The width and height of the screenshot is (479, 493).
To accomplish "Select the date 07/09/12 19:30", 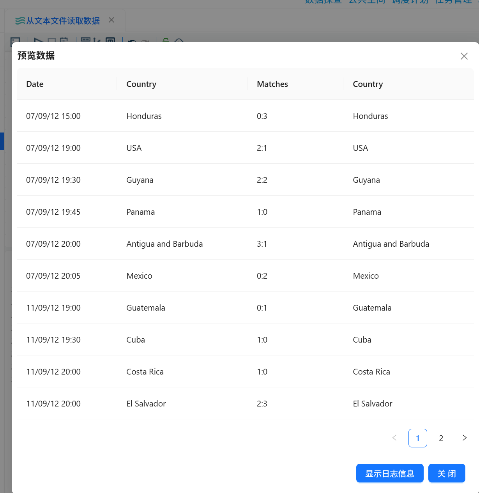I will pos(53,180).
